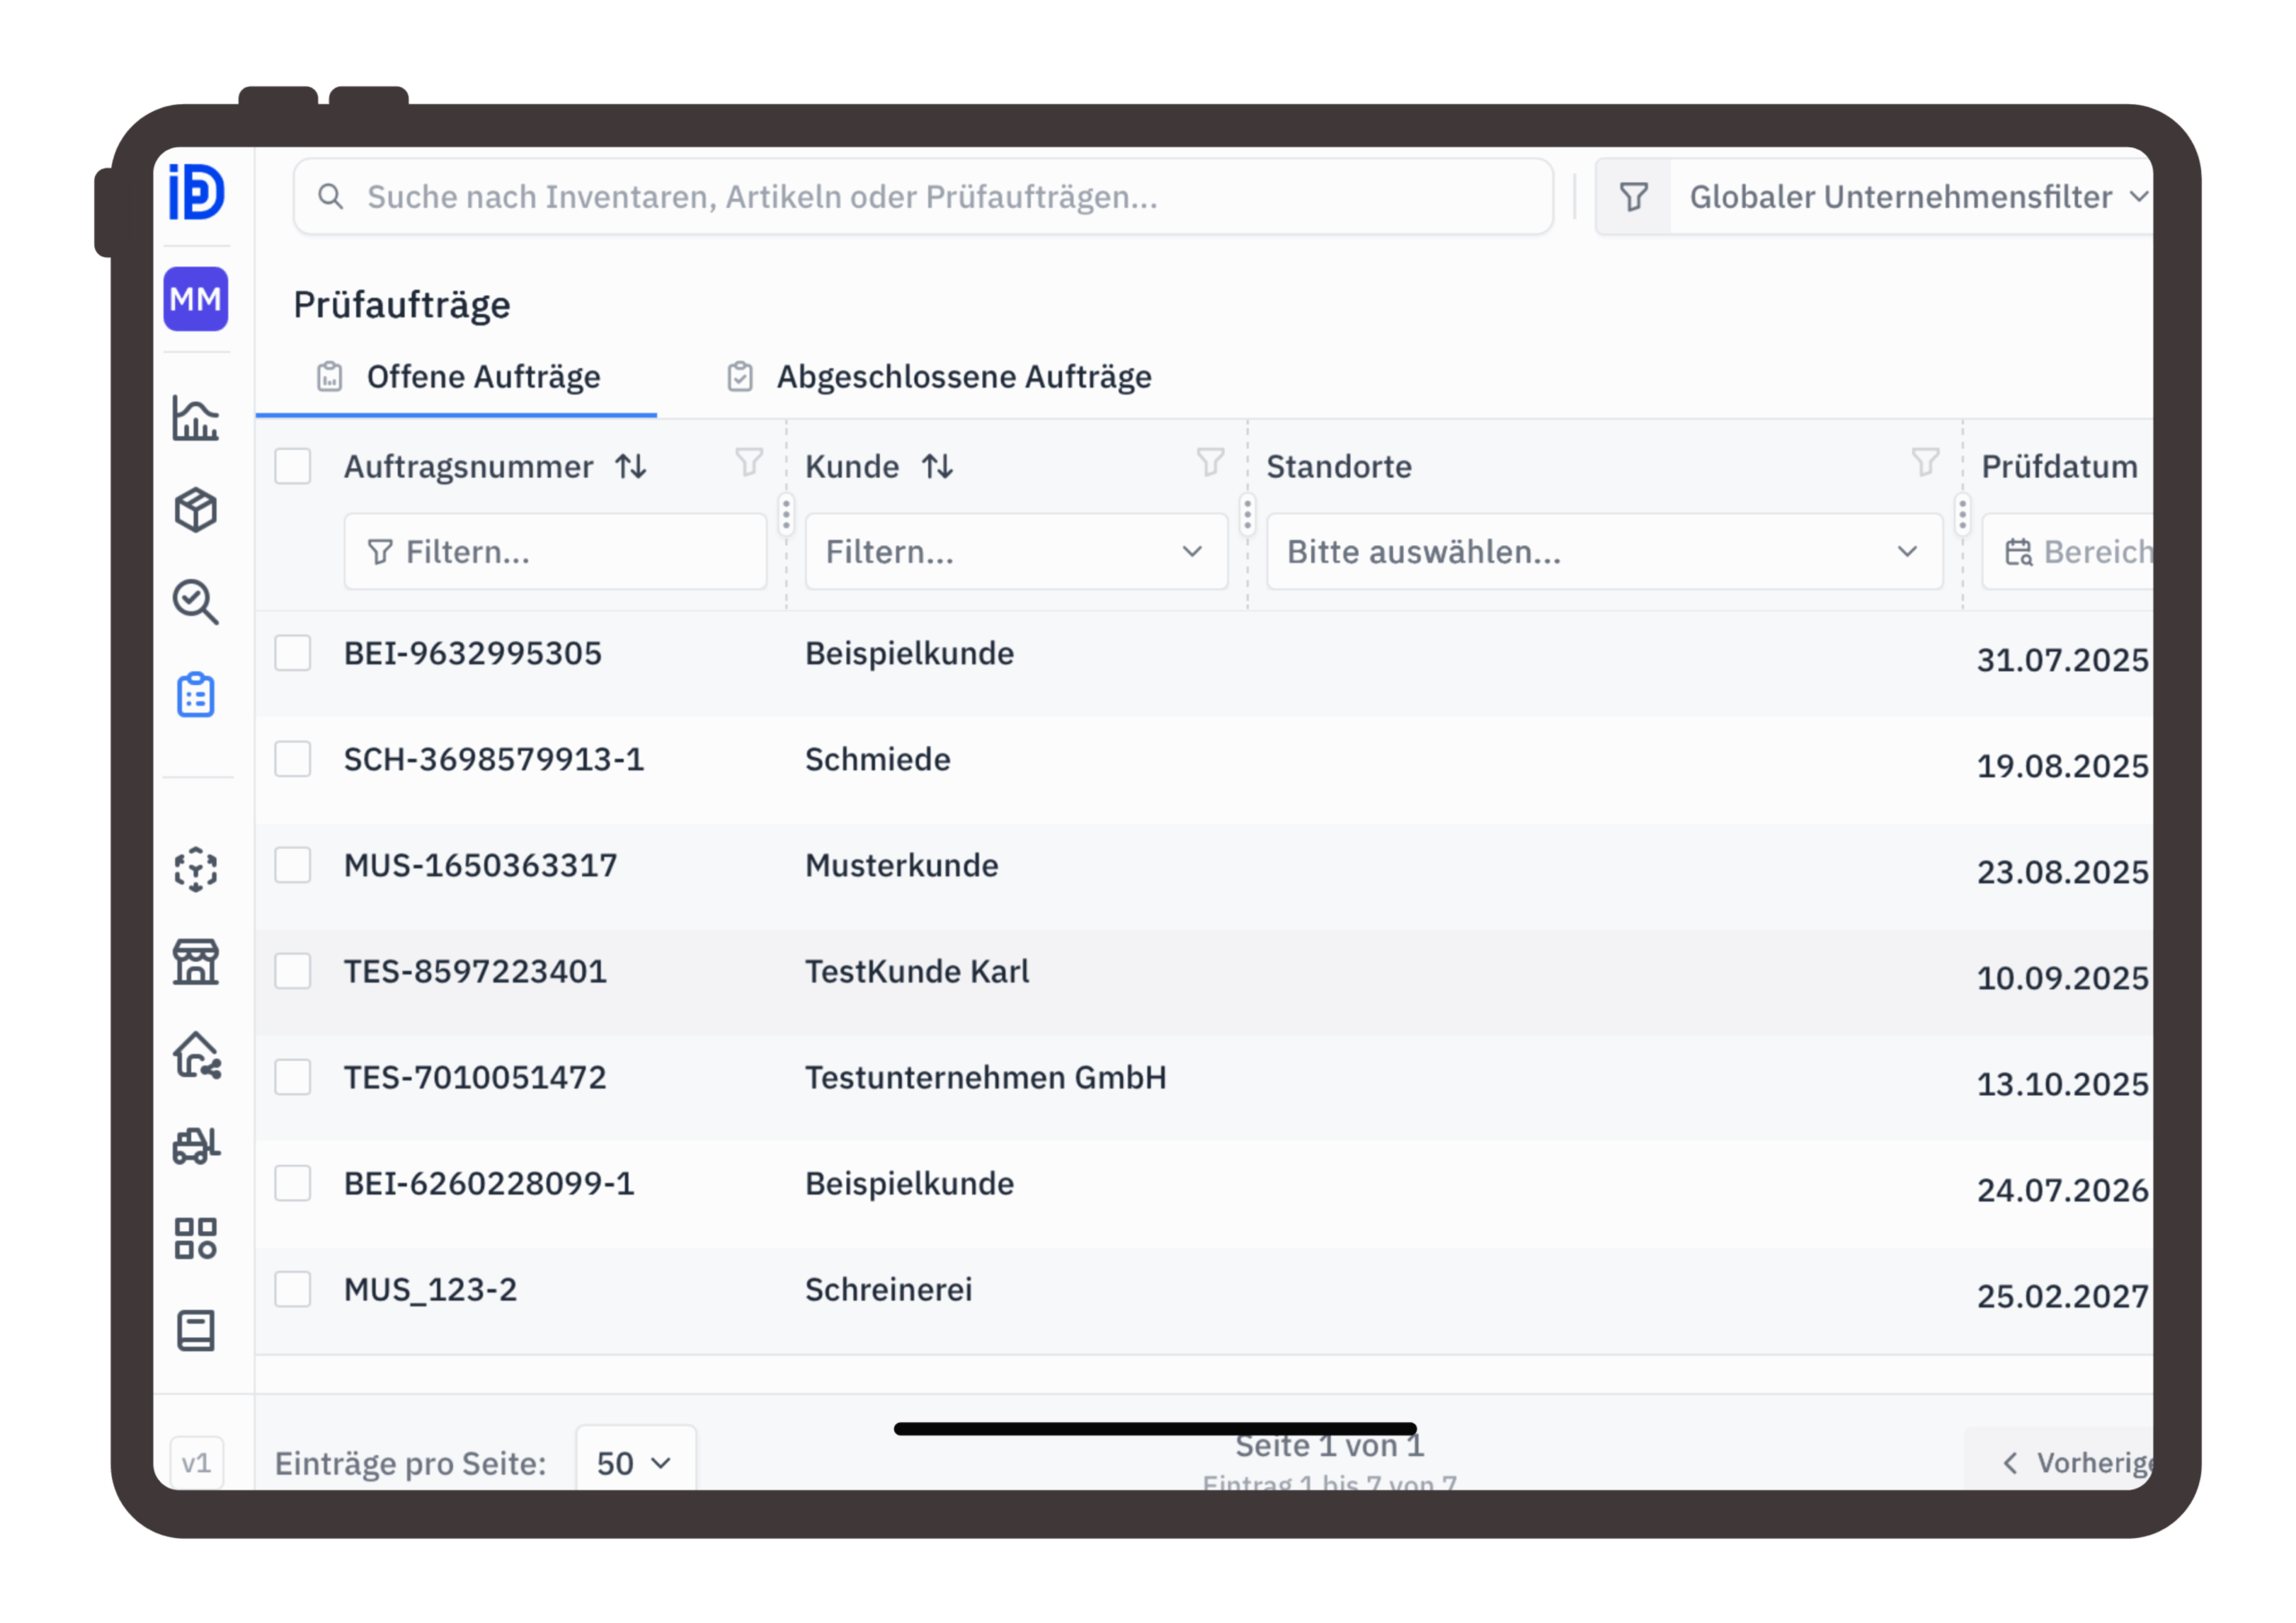Toggle the select-all header checkbox
This screenshot has width=2296, height=1623.
click(293, 466)
